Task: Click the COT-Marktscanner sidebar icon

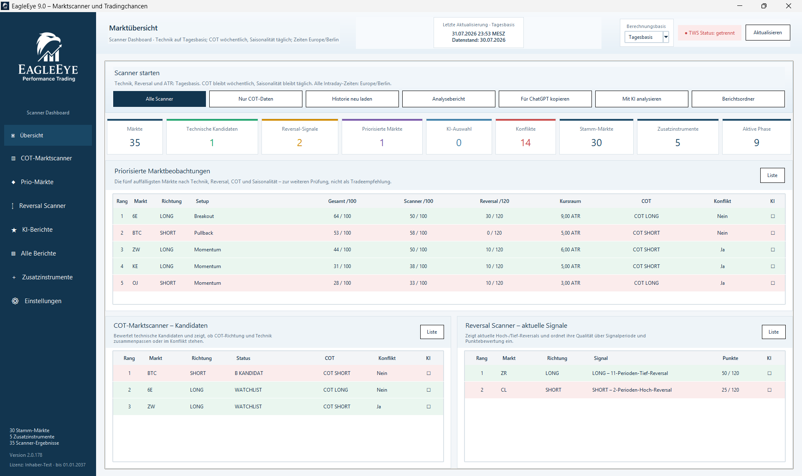Action: (x=13, y=158)
